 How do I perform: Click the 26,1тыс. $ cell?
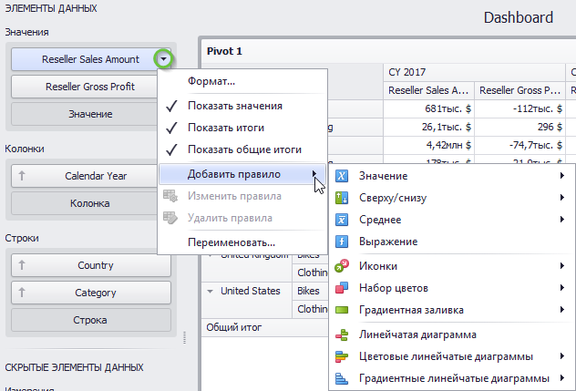point(428,128)
